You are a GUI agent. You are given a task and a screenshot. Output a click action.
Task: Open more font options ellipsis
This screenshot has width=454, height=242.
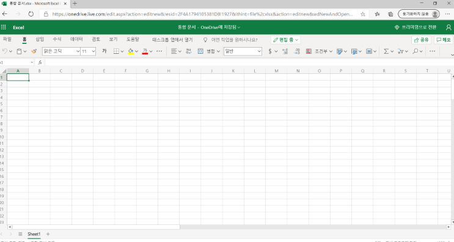click(159, 51)
